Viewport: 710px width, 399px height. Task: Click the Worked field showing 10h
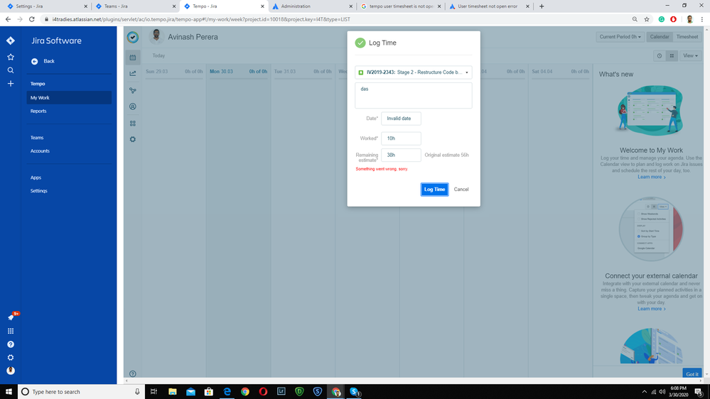point(401,138)
